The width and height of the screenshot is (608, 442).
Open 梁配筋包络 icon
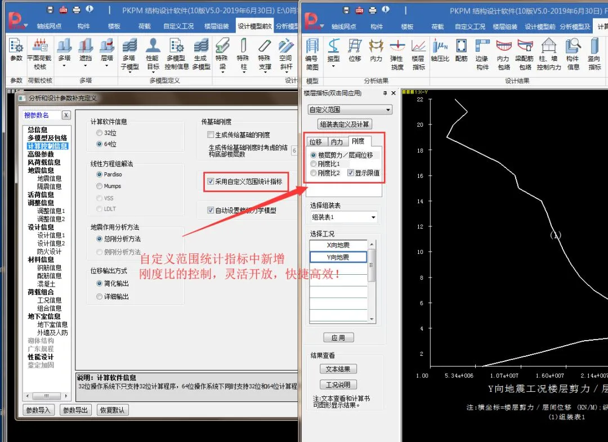525,54
